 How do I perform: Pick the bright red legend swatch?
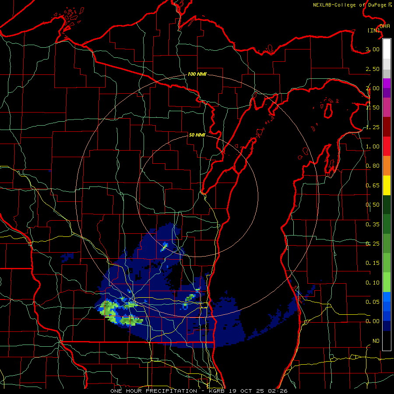point(387,146)
